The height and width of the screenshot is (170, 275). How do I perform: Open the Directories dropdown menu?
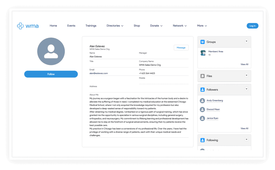pyautogui.click(x=115, y=26)
